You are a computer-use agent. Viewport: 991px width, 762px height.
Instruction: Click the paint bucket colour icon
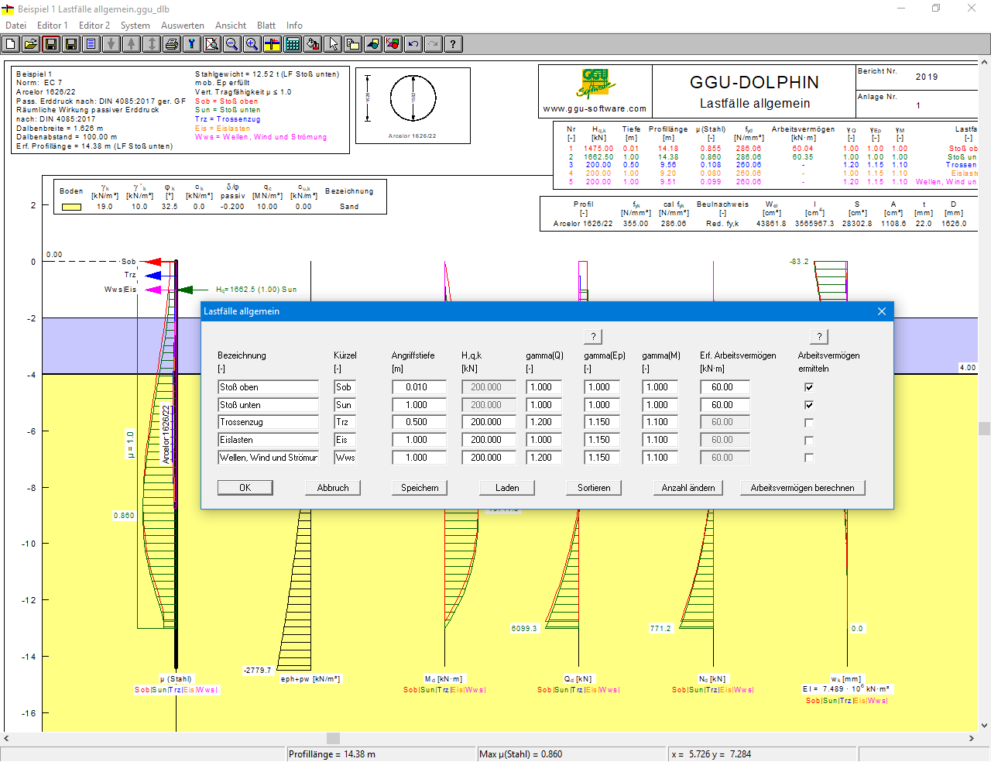point(313,44)
